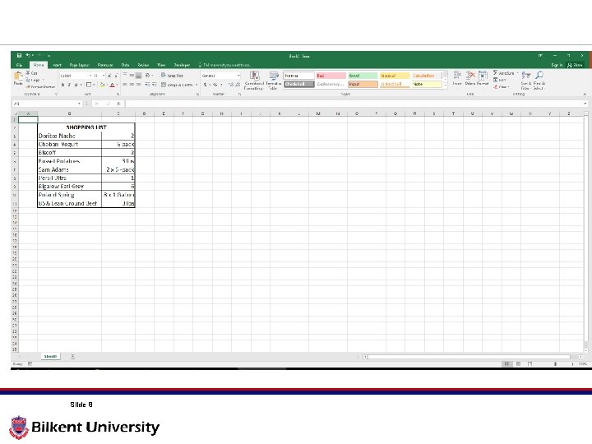The image size is (592, 444).
Task: Toggle Italic formatting
Action: click(x=69, y=85)
